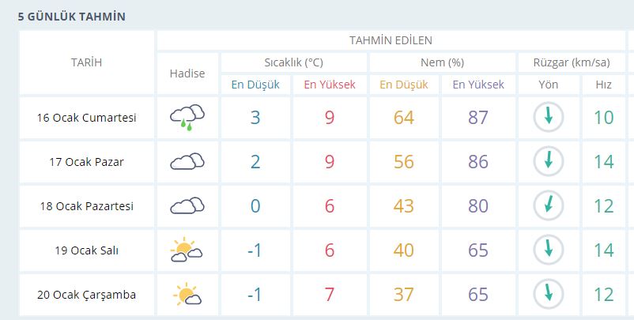Click the partly sunny icon for 19 Ocak

point(187,250)
